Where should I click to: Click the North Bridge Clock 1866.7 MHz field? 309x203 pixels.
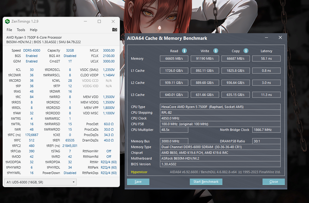point(266,130)
